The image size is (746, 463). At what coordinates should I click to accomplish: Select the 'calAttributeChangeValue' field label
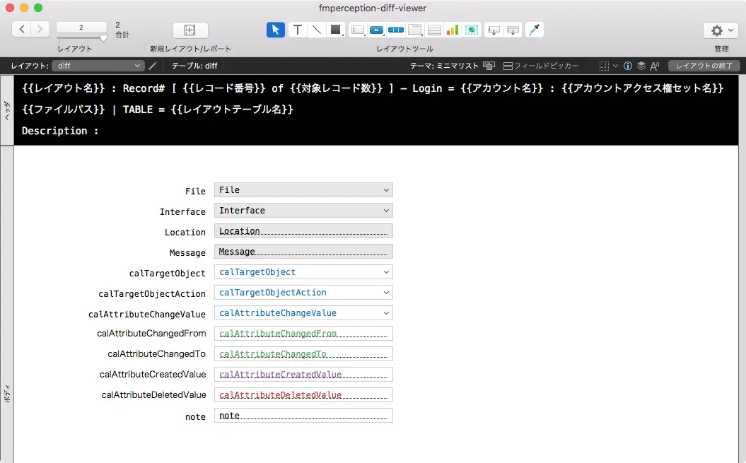tap(147, 314)
